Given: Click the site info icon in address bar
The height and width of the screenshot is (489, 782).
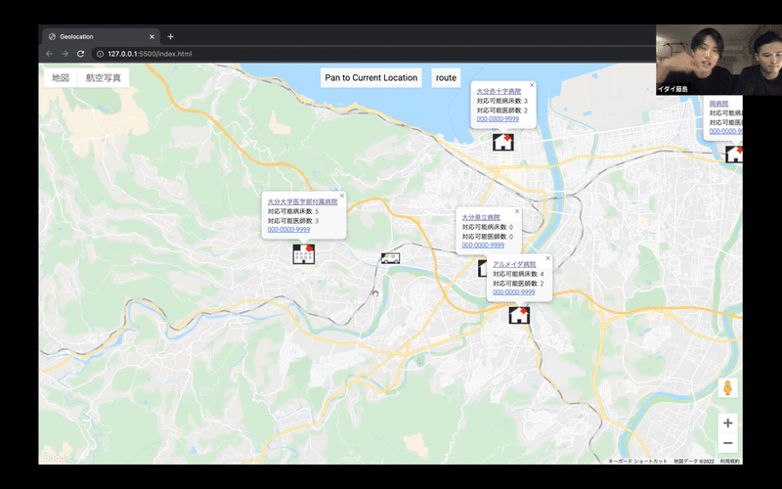Looking at the screenshot, I should click(x=100, y=54).
